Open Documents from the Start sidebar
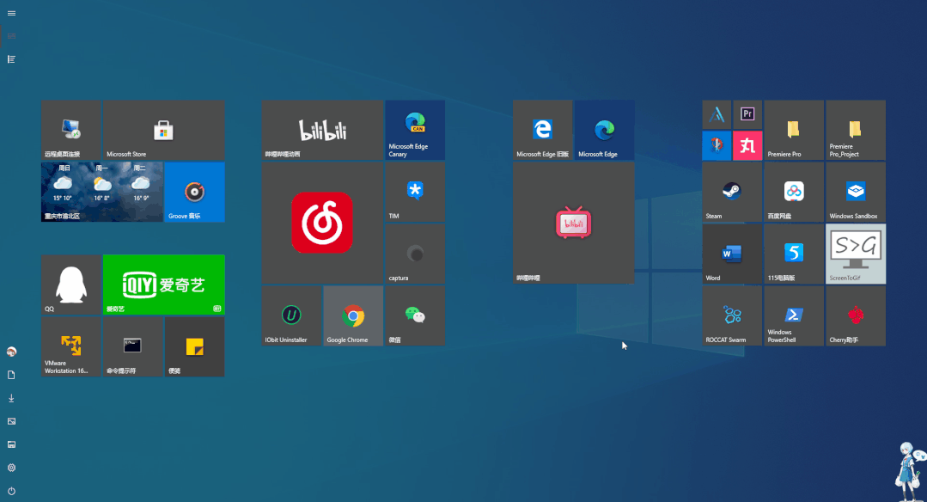 pyautogui.click(x=11, y=375)
